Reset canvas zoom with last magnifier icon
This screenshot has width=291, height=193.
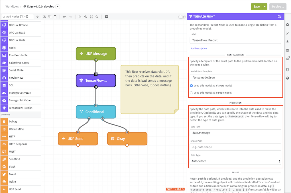tap(97, 17)
